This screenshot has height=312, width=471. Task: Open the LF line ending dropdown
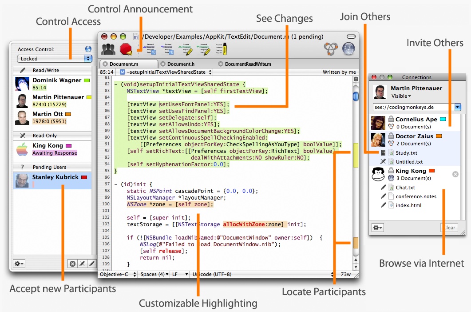point(180,274)
